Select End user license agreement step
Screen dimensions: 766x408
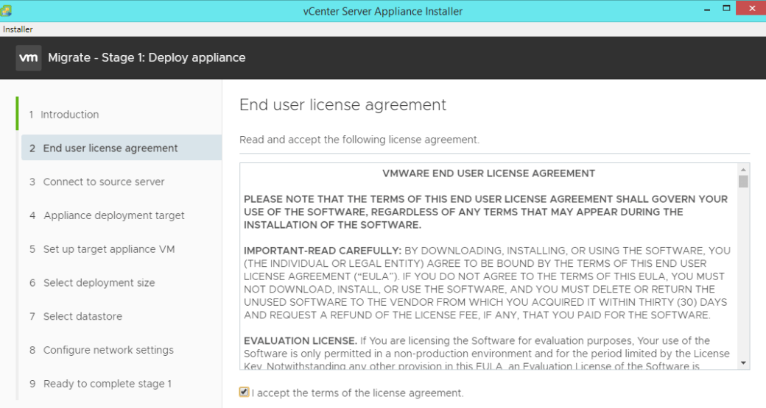click(x=110, y=148)
